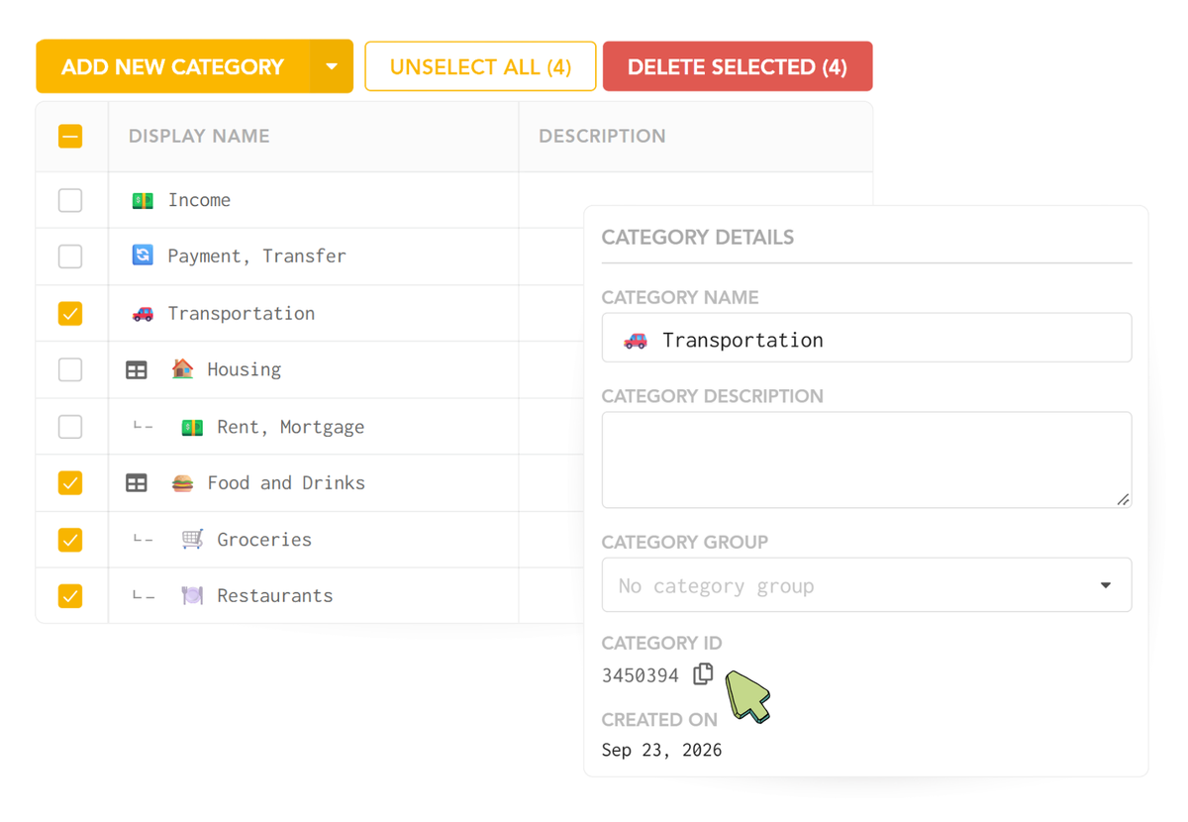1188x822 pixels.
Task: Toggle the header select-all checkbox
Action: 70,137
